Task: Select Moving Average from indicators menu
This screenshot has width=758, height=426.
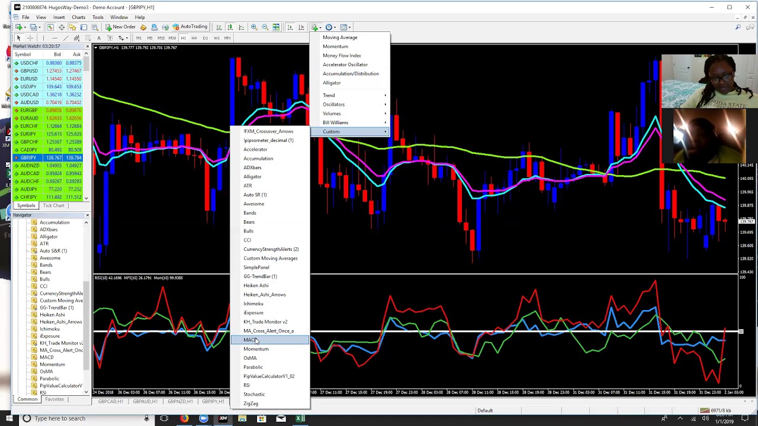Action: pyautogui.click(x=349, y=37)
